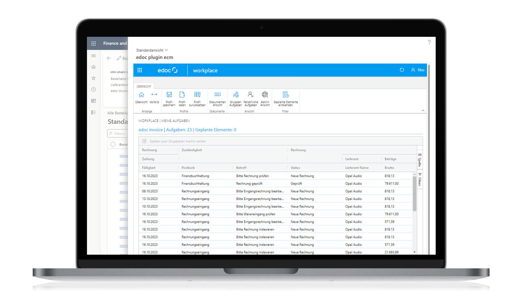Expand Standardansicht view dropdown

click(x=152, y=50)
